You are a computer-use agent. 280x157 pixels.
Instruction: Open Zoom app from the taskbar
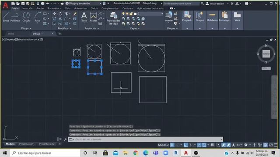pos(166,153)
